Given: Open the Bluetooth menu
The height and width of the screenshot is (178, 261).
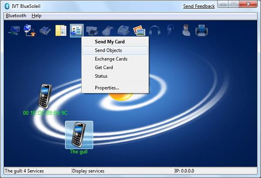Looking at the screenshot, I should coord(16,16).
